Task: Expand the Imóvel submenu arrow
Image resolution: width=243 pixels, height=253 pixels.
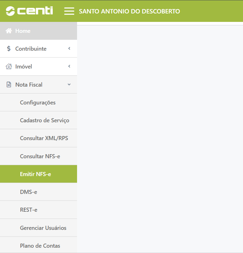Action: coord(69,66)
